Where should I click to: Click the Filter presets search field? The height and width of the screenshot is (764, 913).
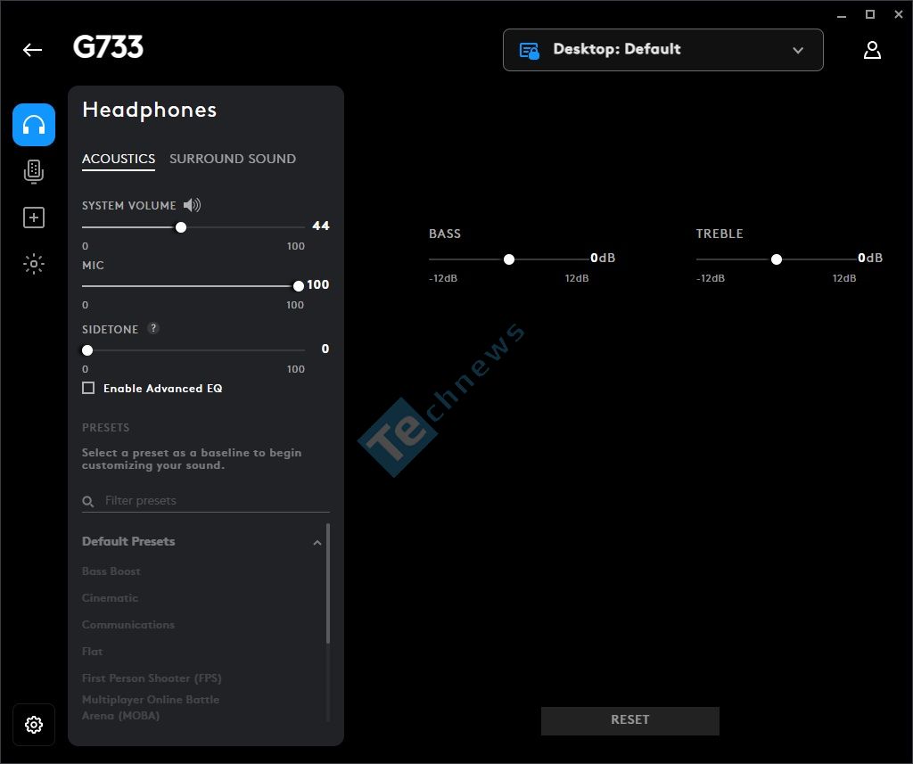click(206, 501)
